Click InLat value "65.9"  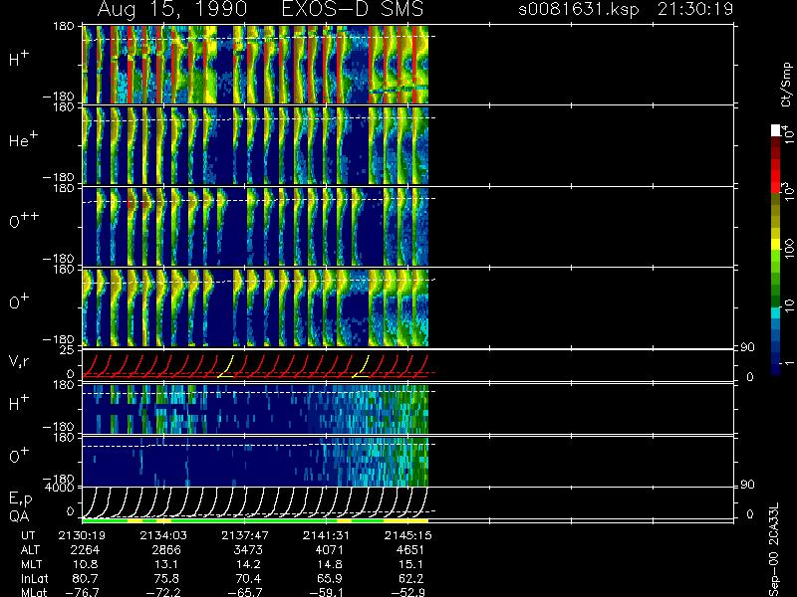pos(330,578)
